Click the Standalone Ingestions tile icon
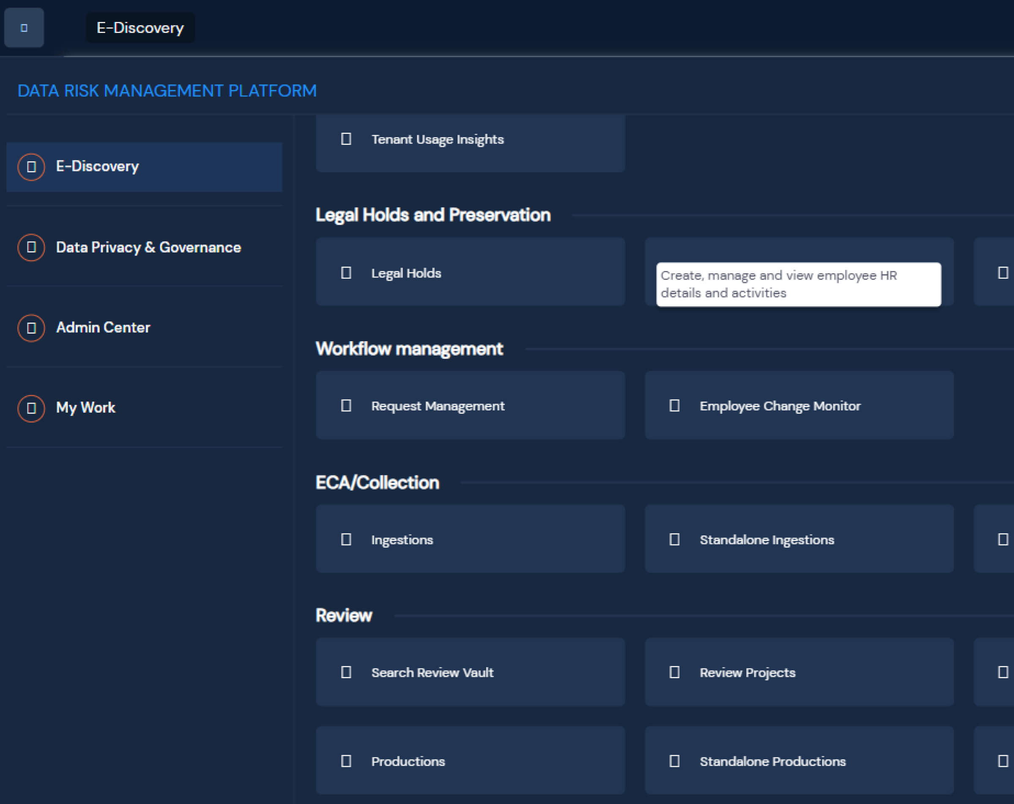This screenshot has width=1014, height=804. tap(674, 539)
